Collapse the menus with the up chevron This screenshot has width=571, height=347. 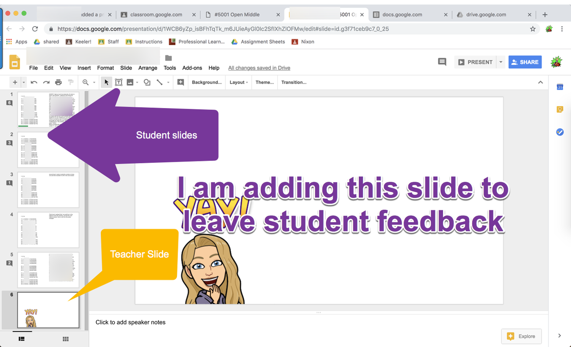point(541,82)
